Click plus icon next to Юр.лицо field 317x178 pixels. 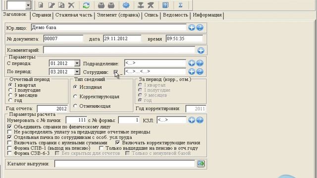(192, 28)
